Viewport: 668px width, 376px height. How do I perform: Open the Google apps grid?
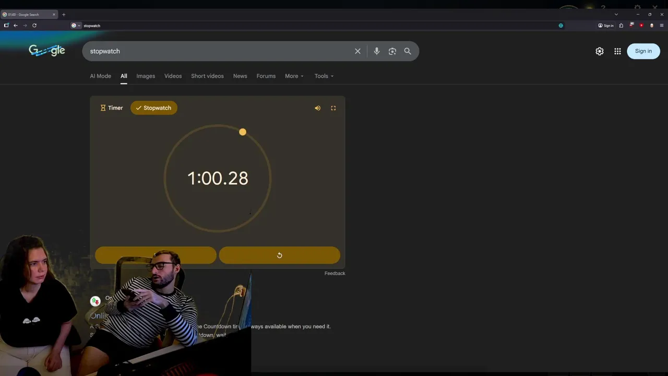617,51
